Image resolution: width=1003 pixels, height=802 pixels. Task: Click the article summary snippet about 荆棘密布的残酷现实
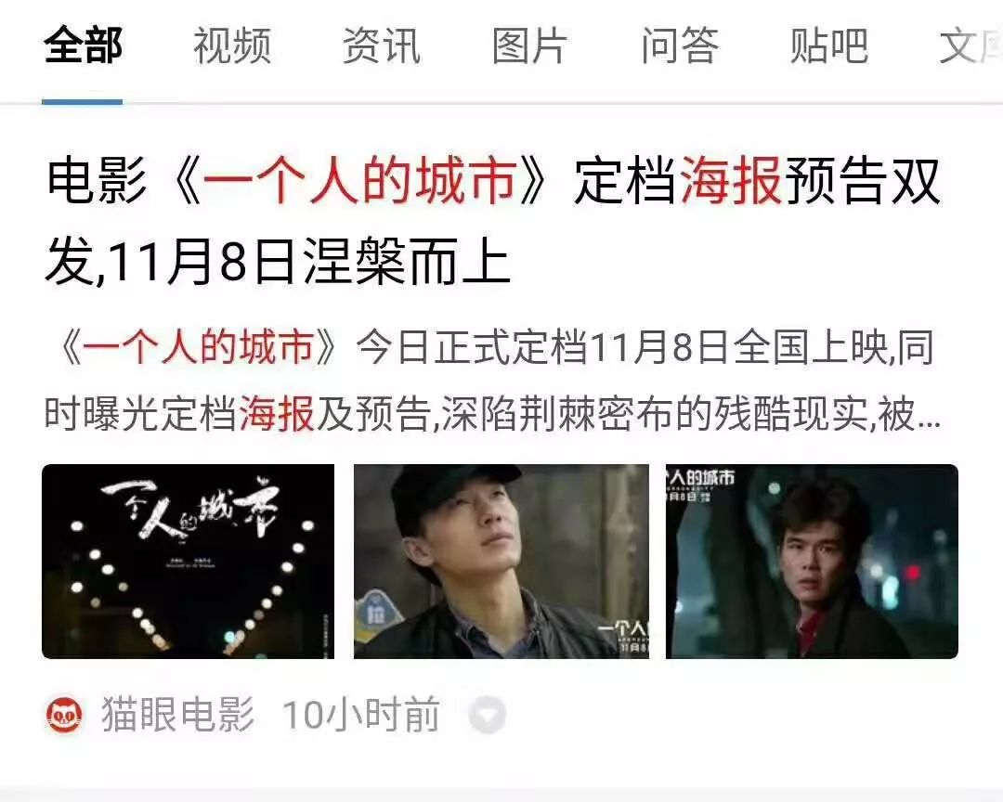491,382
